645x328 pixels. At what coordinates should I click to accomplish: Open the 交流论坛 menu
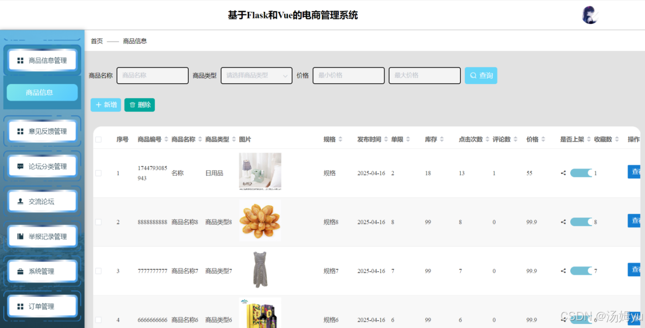(x=42, y=202)
